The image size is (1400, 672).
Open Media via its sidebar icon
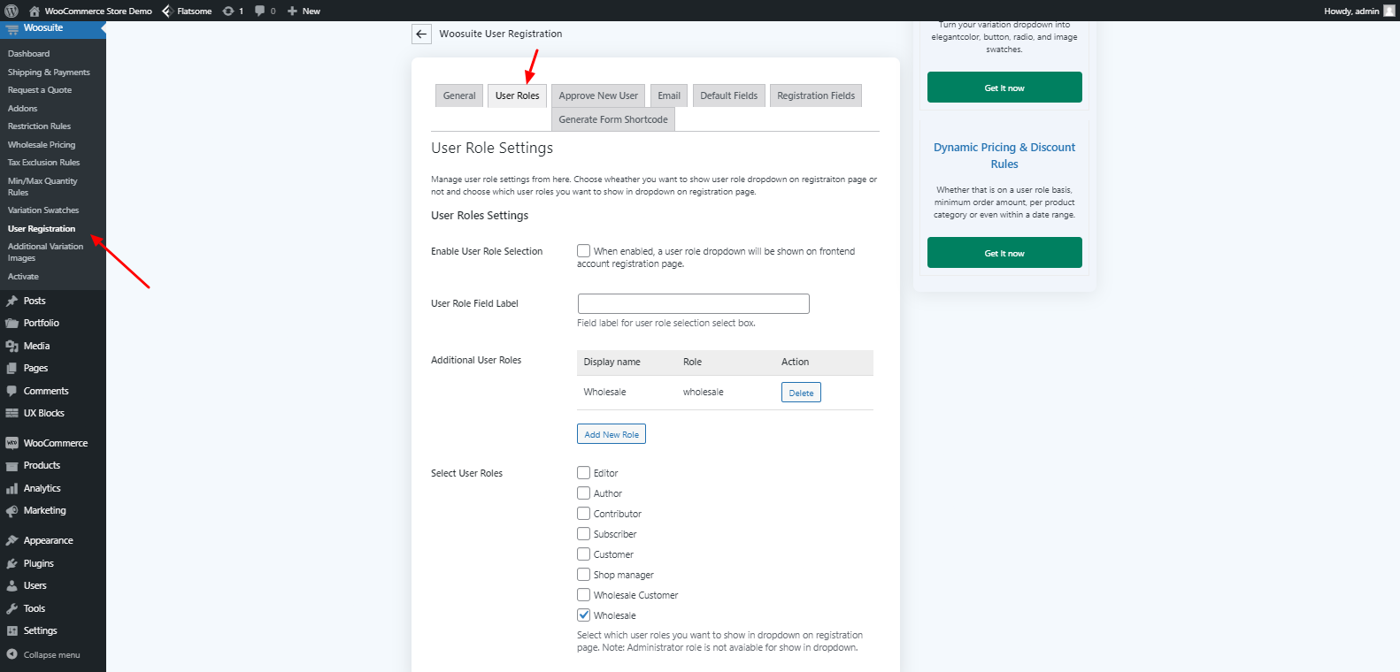12,346
